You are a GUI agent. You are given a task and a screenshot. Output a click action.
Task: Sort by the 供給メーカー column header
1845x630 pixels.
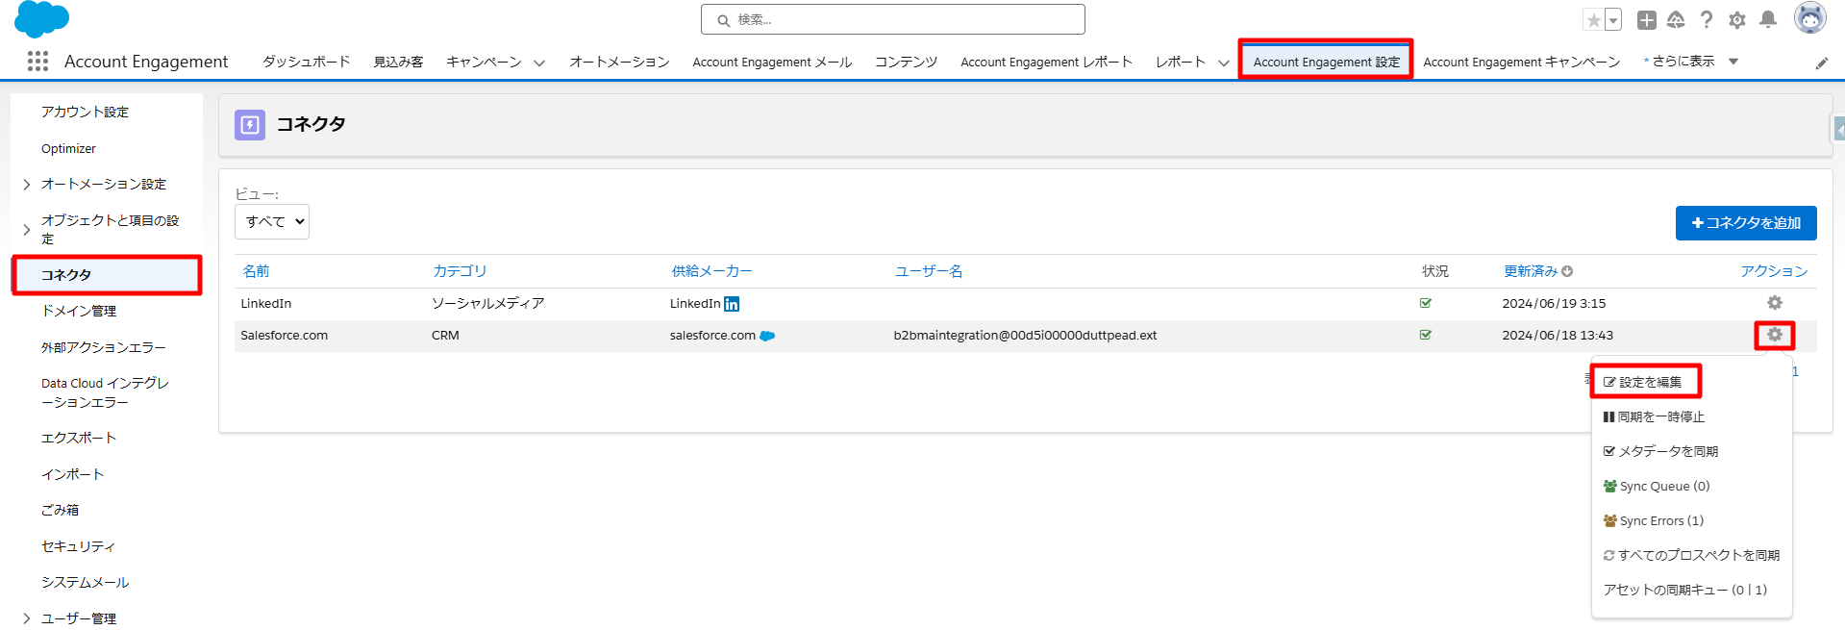[711, 271]
